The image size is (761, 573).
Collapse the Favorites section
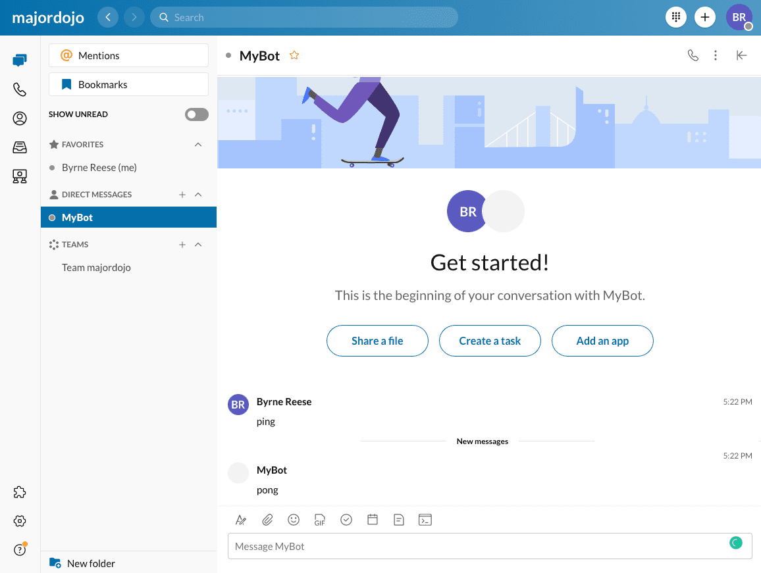pos(198,145)
